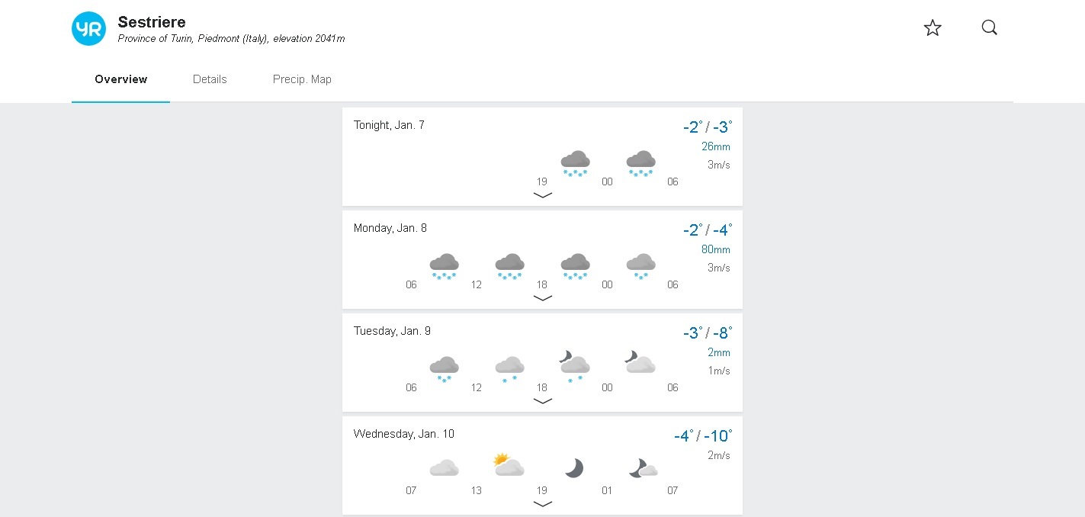Click the Sestriere location title
The width and height of the screenshot is (1085, 517).
click(x=152, y=22)
